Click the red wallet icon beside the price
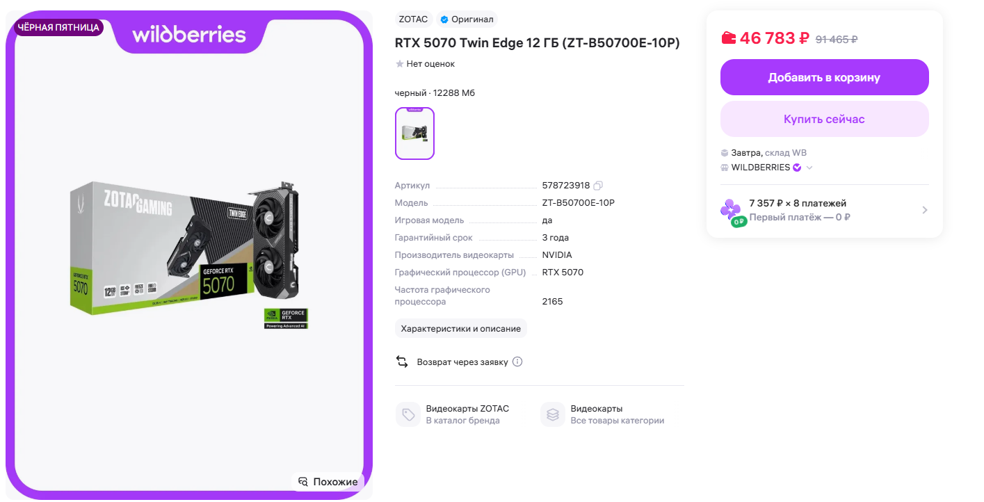Screen dimensions: 984x502 [x=728, y=38]
